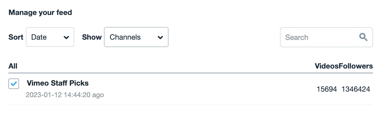This screenshot has height=115, width=383.
Task: Open the Show dropdown set to Channels
Action: click(136, 37)
